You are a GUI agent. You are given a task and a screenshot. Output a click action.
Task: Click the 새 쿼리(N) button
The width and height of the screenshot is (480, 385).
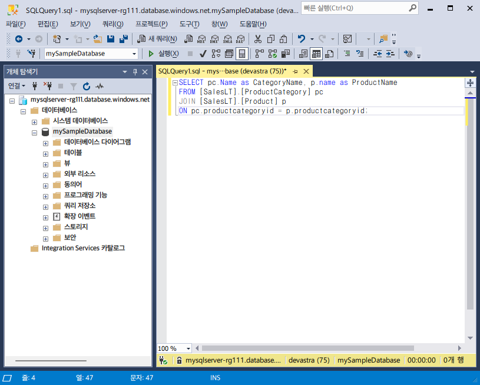[157, 39]
